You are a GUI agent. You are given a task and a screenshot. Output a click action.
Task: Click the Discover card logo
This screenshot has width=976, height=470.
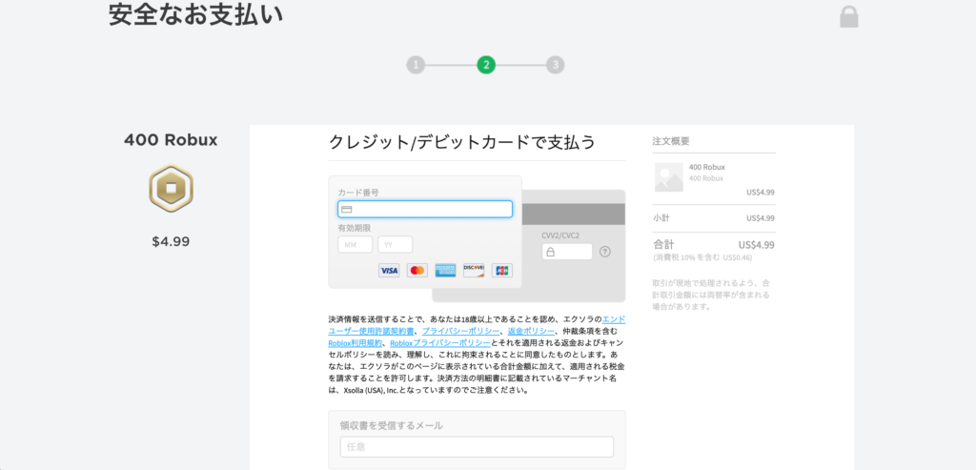tap(474, 270)
